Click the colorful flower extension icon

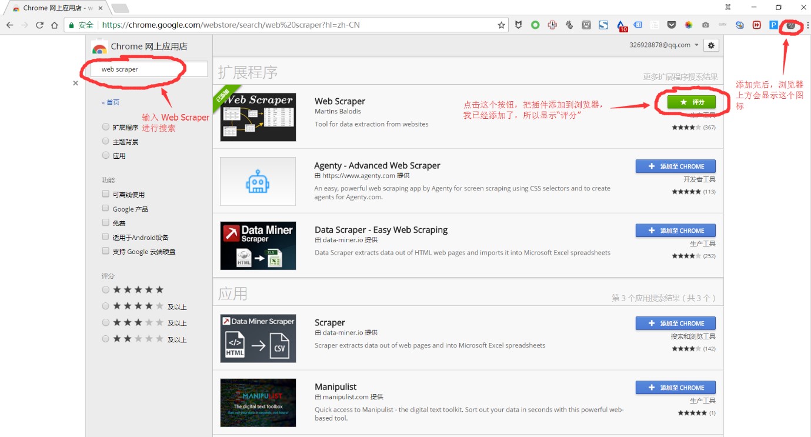point(688,25)
